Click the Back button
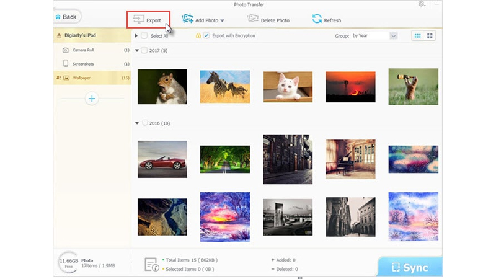This screenshot has width=496, height=279. pyautogui.click(x=67, y=17)
